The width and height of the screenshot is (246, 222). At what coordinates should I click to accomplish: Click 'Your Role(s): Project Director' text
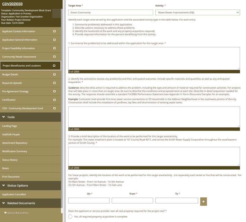(16, 20)
